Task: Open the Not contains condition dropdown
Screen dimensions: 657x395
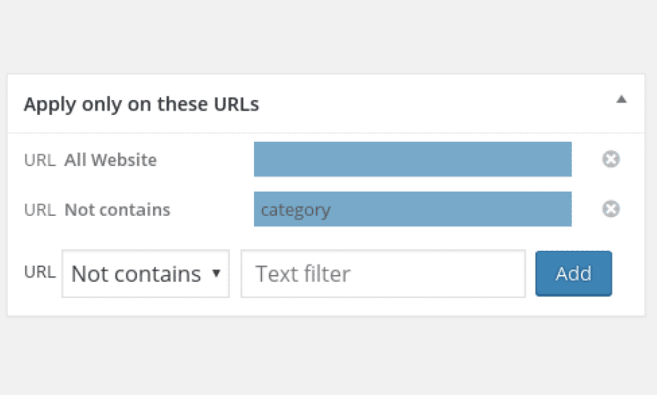Action: 145,274
